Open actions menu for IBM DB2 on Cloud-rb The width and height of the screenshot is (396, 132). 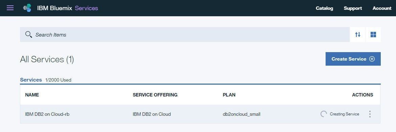pyautogui.click(x=370, y=114)
